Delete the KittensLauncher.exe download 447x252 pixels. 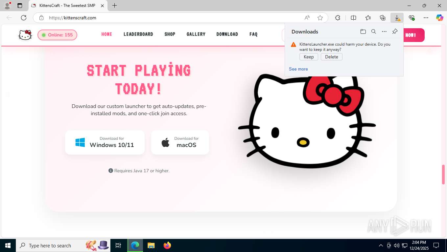point(332,57)
